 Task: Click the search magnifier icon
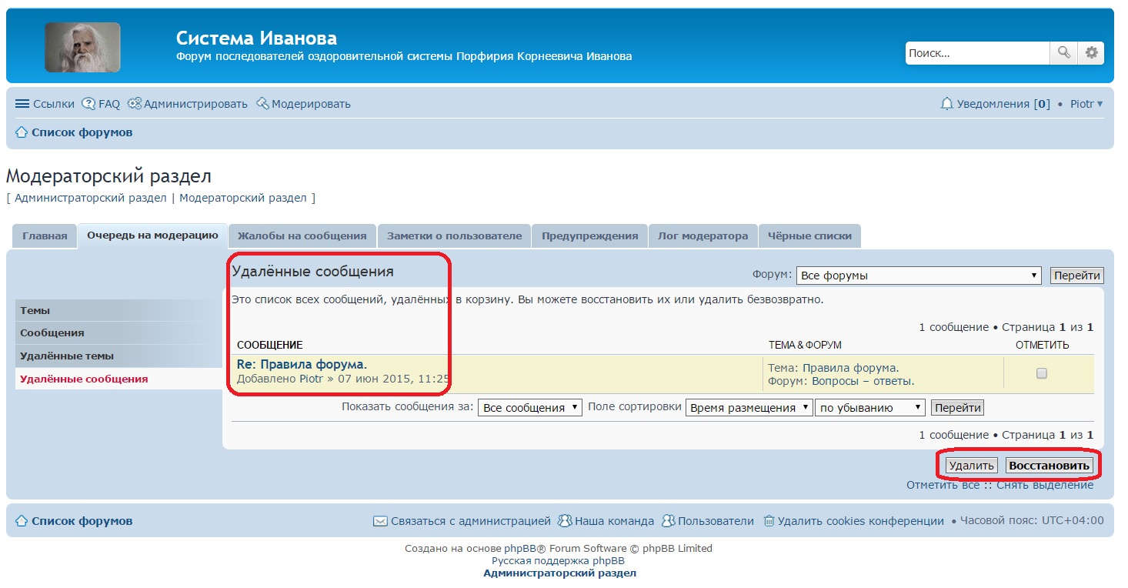click(1063, 53)
